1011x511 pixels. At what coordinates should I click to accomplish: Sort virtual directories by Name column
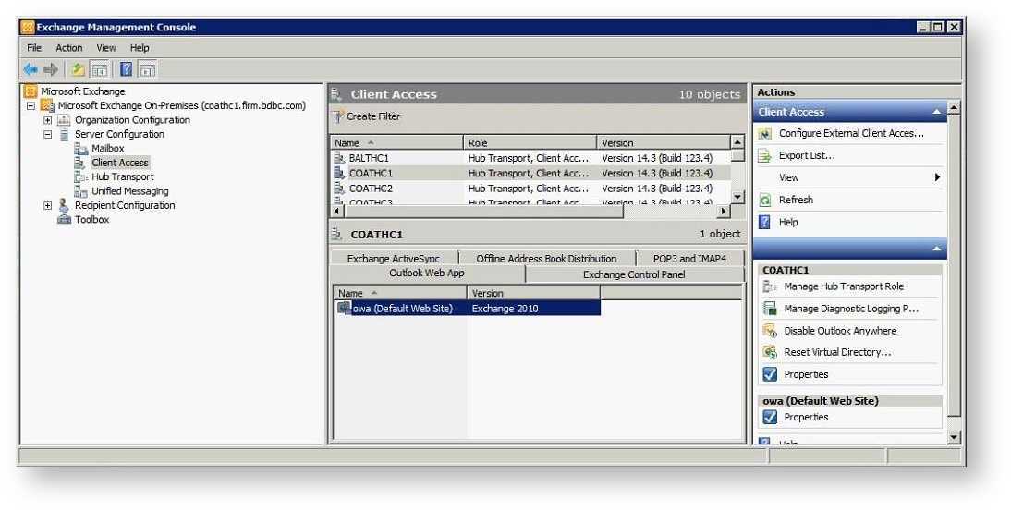point(400,293)
